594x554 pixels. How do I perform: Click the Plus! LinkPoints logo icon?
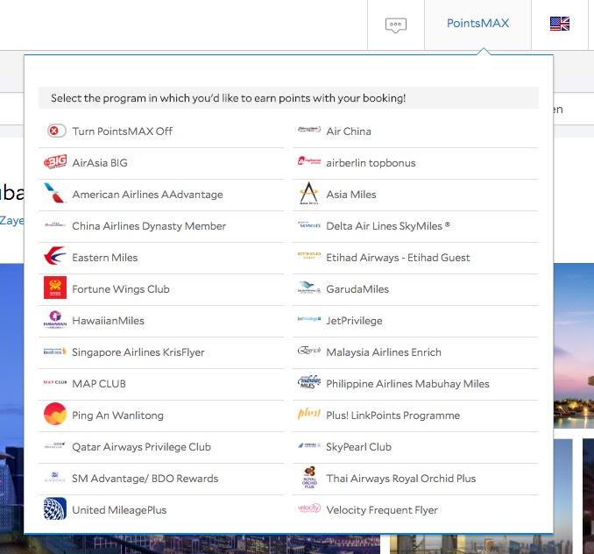tap(309, 414)
